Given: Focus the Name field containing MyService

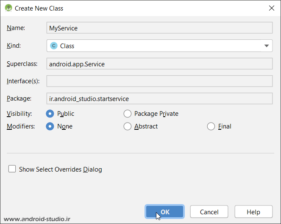Looking at the screenshot, I should pos(159,28).
